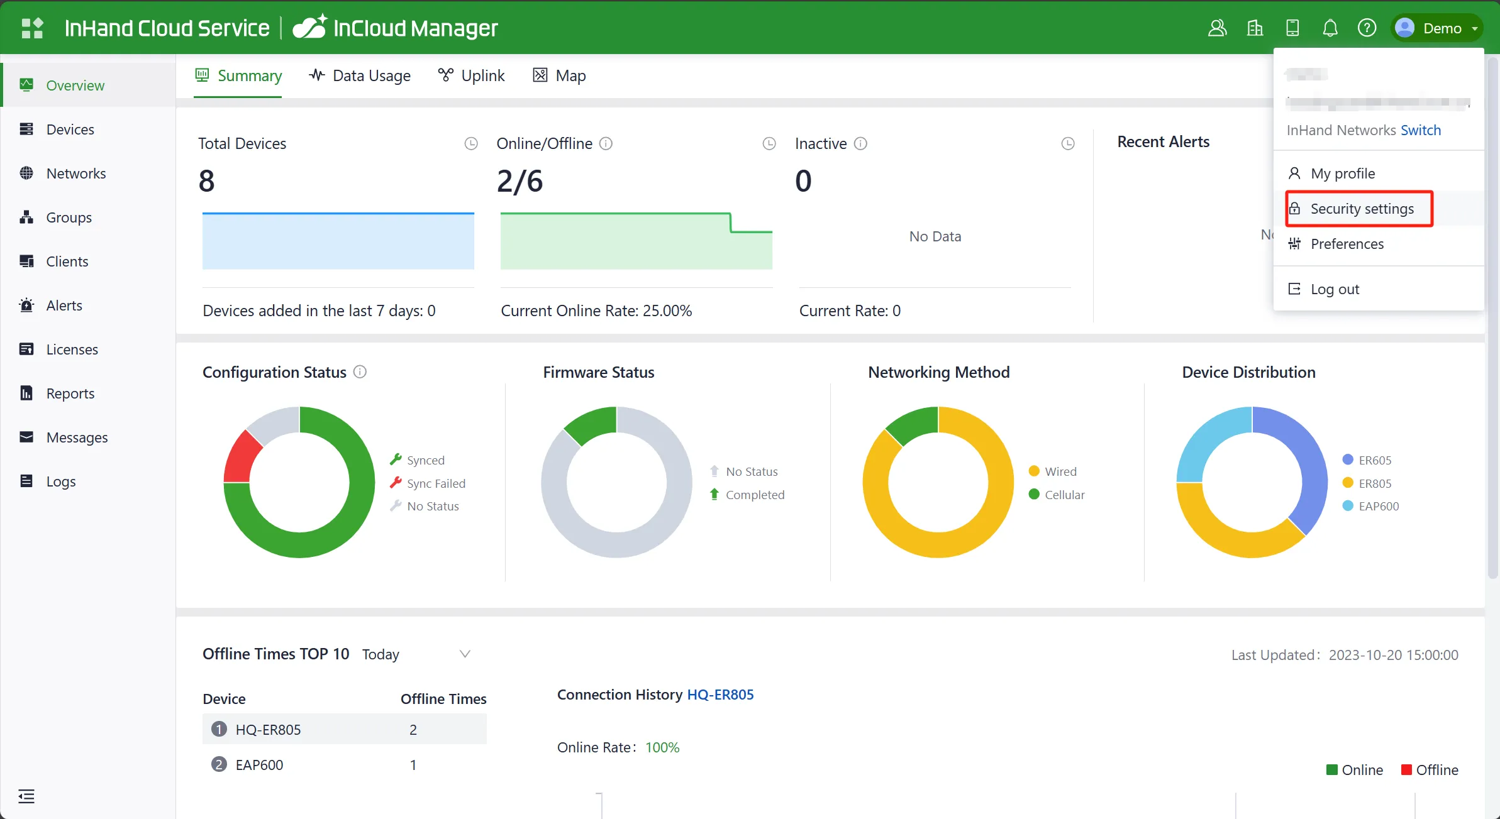Show info tooltip for Configuration Status
The width and height of the screenshot is (1500, 819).
(360, 371)
